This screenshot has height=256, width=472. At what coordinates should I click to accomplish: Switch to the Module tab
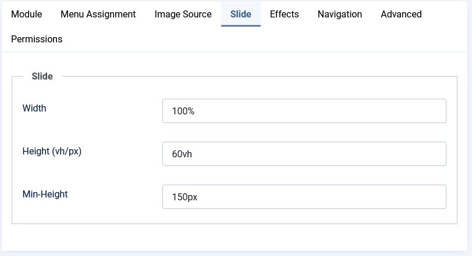[x=27, y=14]
